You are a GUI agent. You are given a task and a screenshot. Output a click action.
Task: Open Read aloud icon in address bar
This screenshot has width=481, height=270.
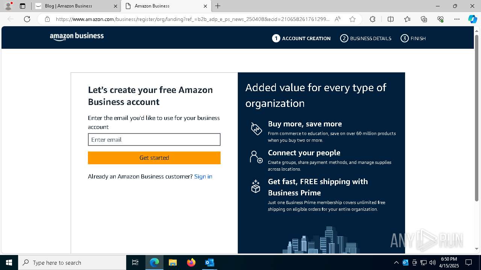(337, 19)
